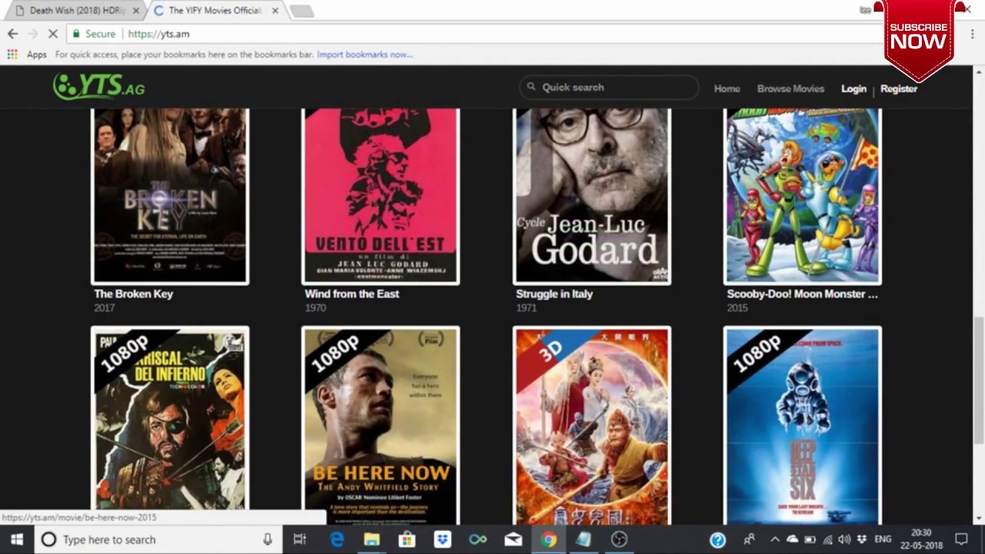Open the Be Here Now poster

[x=381, y=426]
